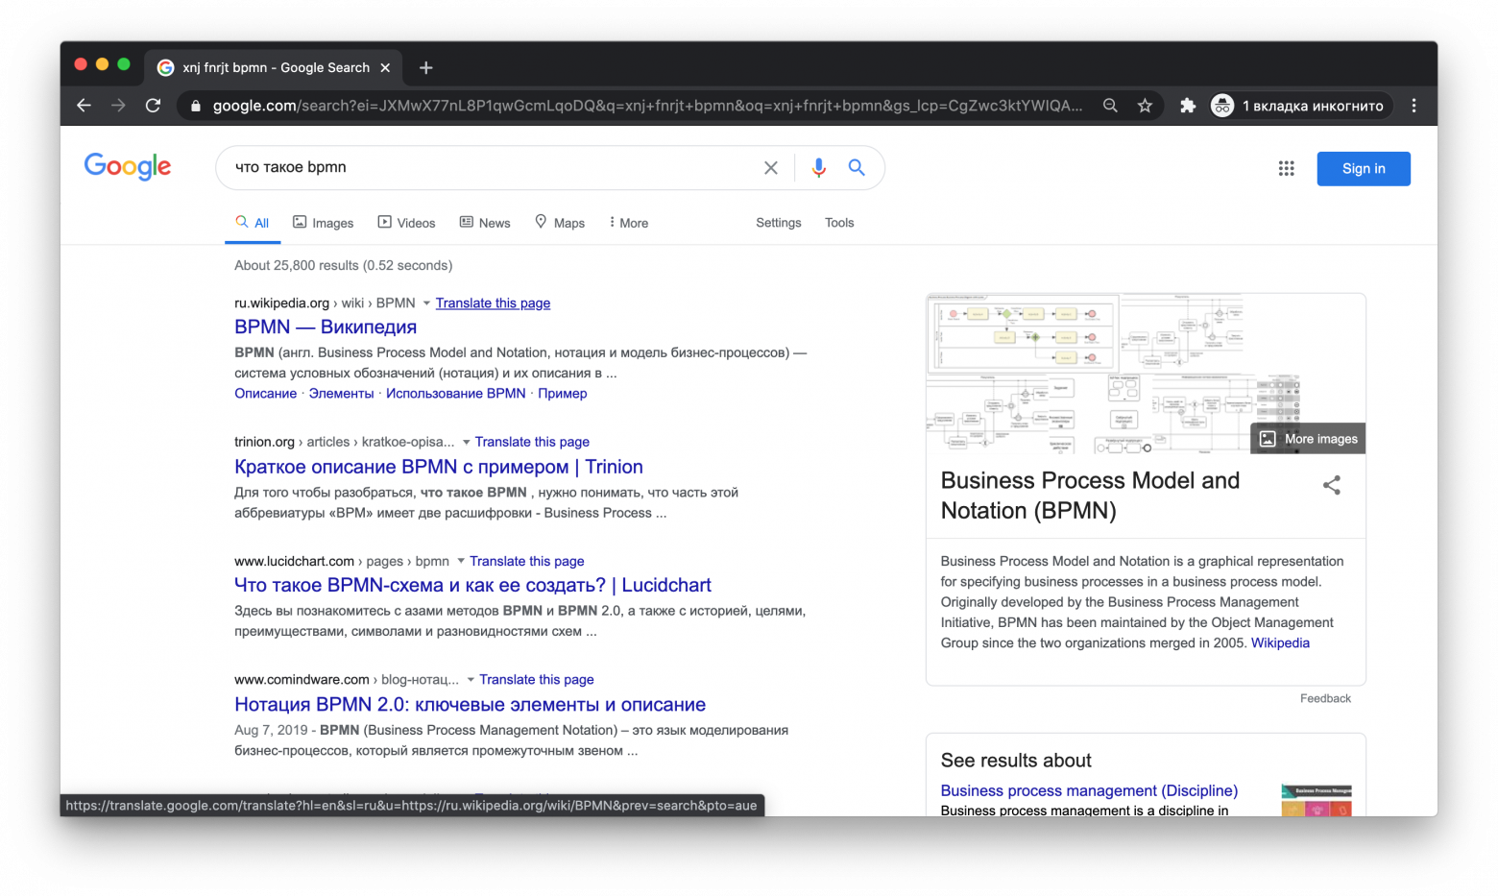1498x896 pixels.
Task: Open search Settings
Action: (778, 223)
